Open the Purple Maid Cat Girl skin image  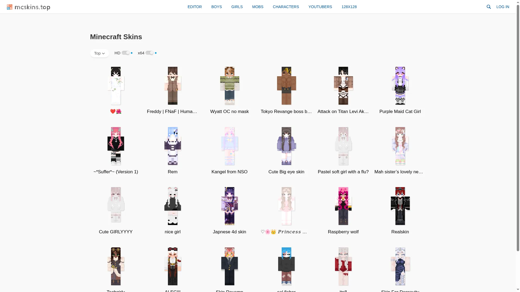coord(400,86)
